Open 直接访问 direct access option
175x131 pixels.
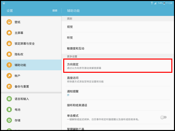point(118,79)
